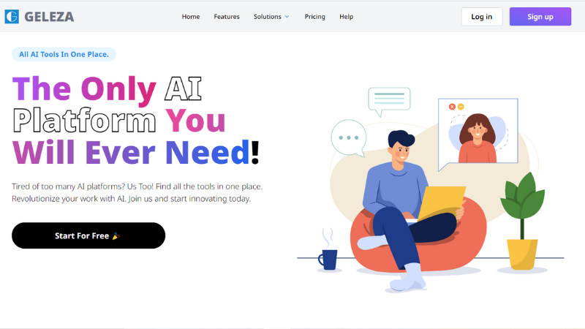Go to the Features page
585x329 pixels.
227,17
